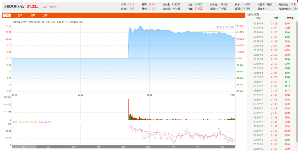Click the 24.99 price axis label
298x151 pixels.
pyautogui.click(x=9, y=26)
